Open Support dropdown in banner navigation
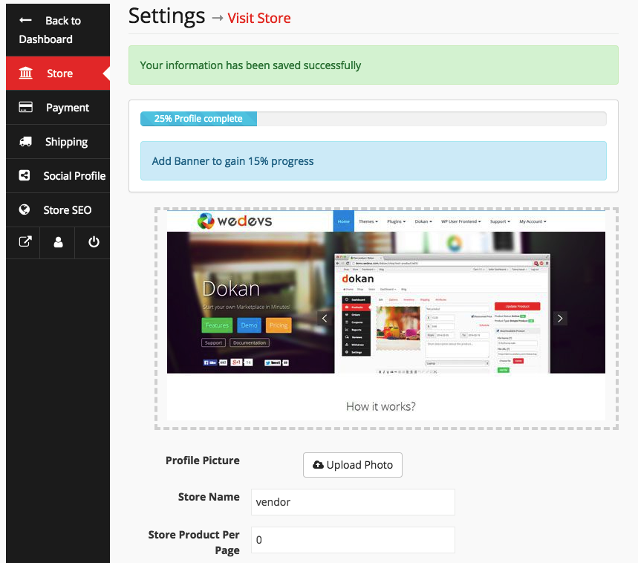This screenshot has width=638, height=563. (500, 221)
